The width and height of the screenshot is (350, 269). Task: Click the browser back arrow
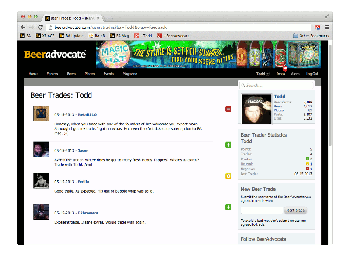click(x=23, y=28)
